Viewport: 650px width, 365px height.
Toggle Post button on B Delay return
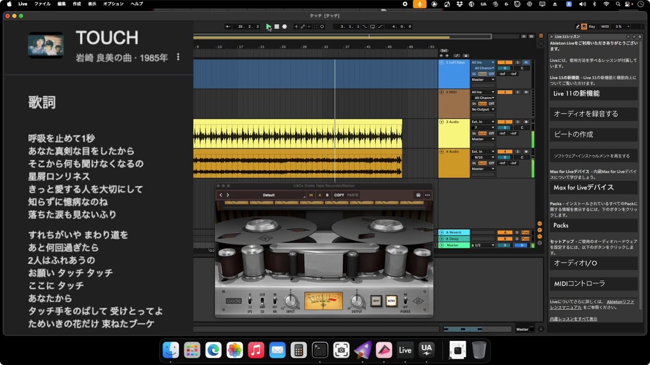point(526,239)
